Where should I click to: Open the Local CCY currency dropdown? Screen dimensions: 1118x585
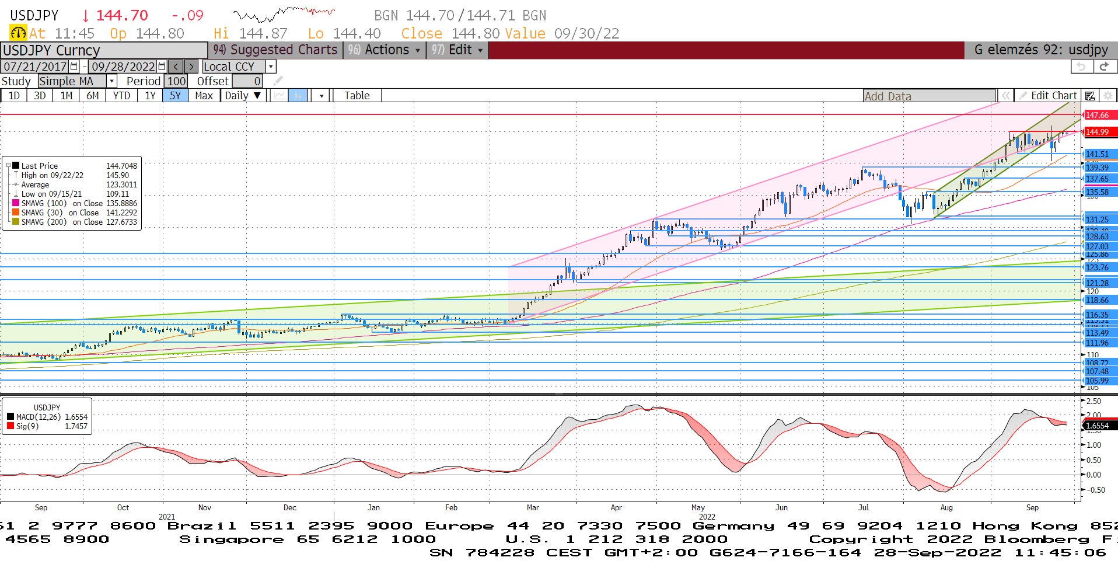coord(271,67)
